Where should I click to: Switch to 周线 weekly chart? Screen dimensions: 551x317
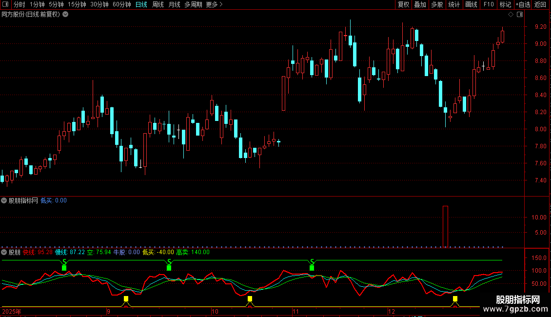coord(158,4)
